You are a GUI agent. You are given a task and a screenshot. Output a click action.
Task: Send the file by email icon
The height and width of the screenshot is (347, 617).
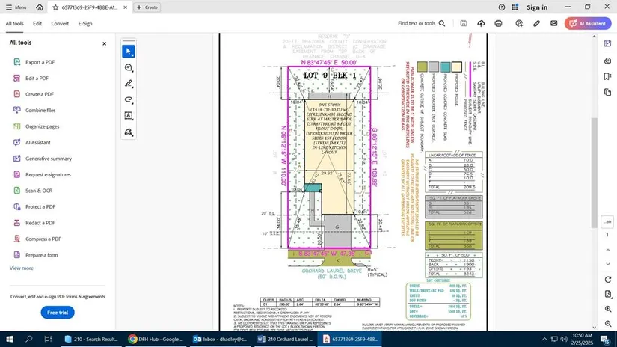554,23
